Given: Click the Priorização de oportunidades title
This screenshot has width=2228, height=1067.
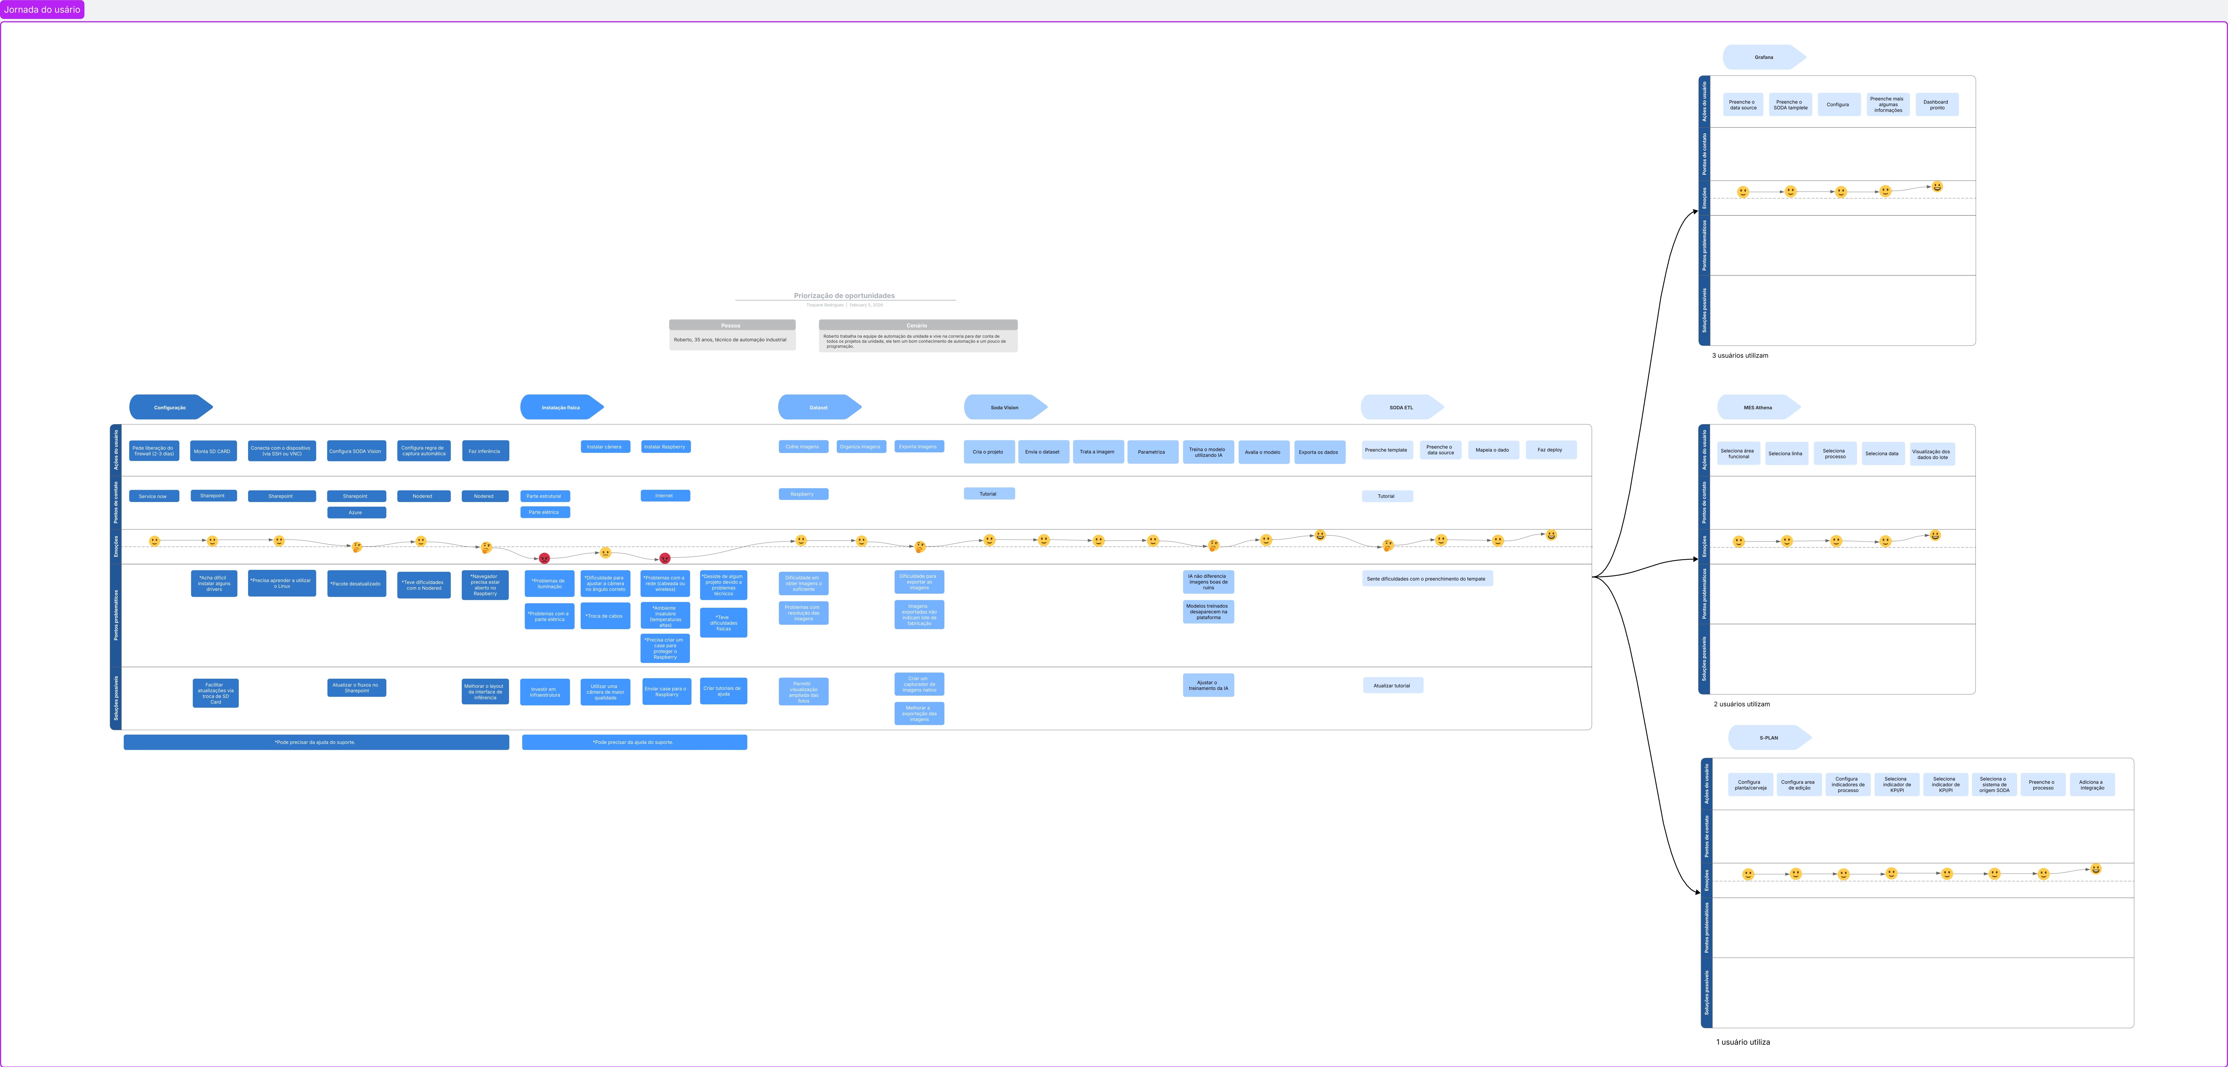Looking at the screenshot, I should tap(844, 296).
